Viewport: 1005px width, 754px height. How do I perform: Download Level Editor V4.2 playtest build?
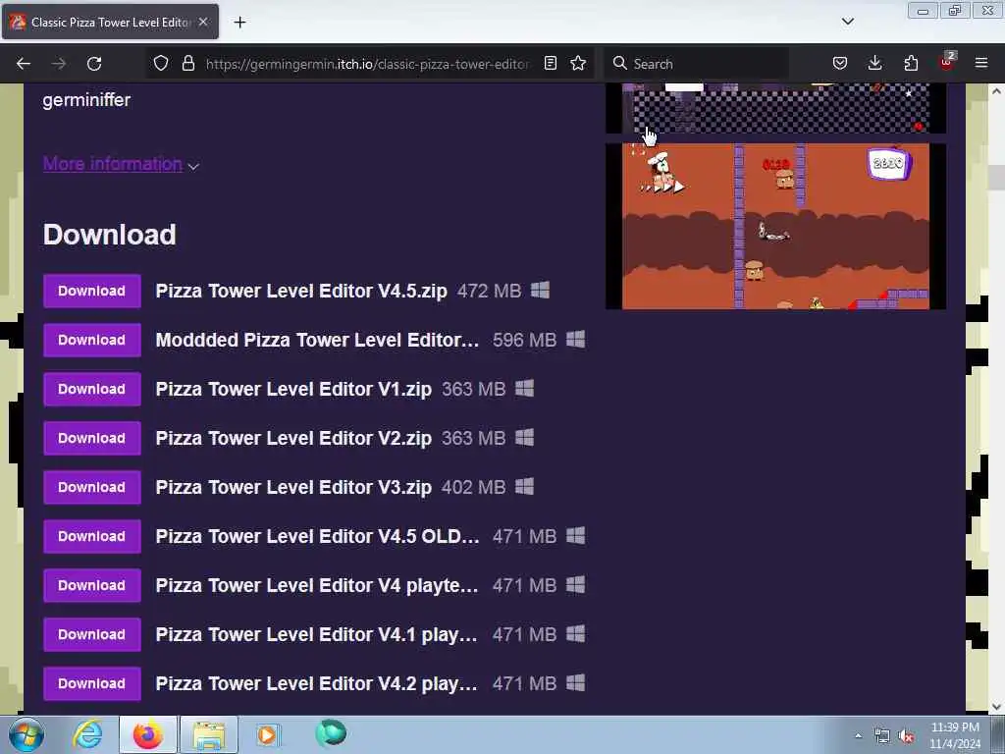pyautogui.click(x=91, y=683)
